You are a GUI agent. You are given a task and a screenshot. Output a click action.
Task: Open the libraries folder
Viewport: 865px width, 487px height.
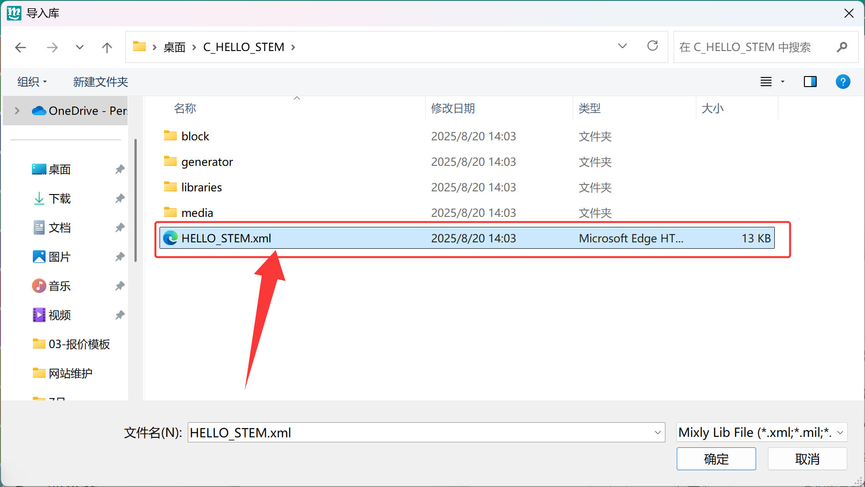(201, 187)
